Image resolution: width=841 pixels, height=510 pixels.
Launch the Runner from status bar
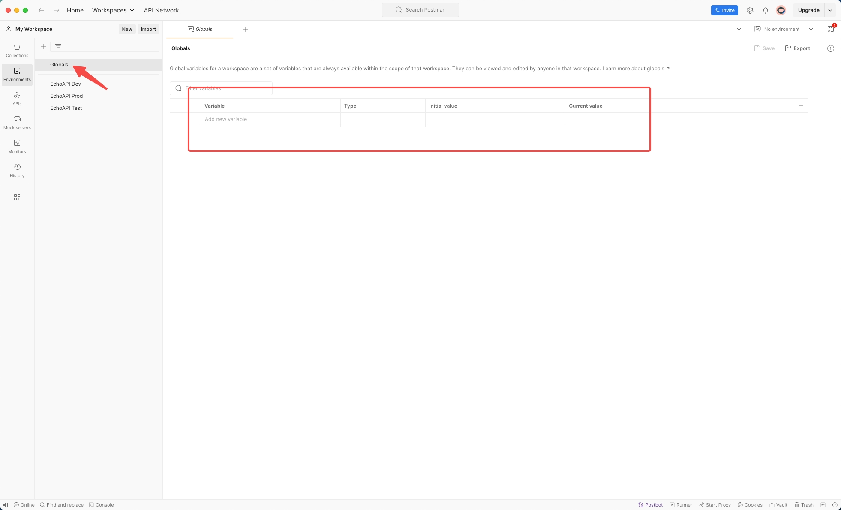click(x=681, y=505)
